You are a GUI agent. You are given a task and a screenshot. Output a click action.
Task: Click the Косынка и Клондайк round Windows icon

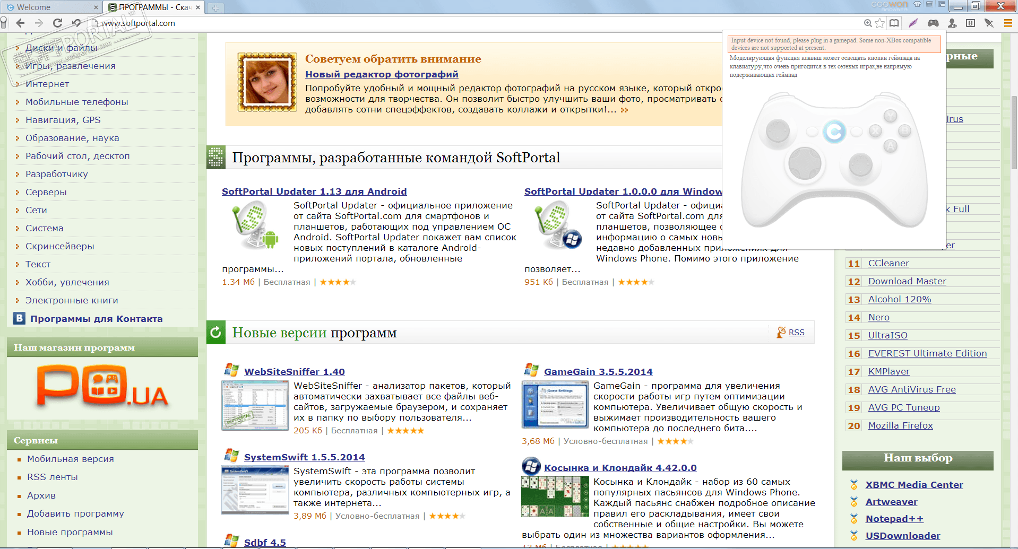click(x=531, y=466)
